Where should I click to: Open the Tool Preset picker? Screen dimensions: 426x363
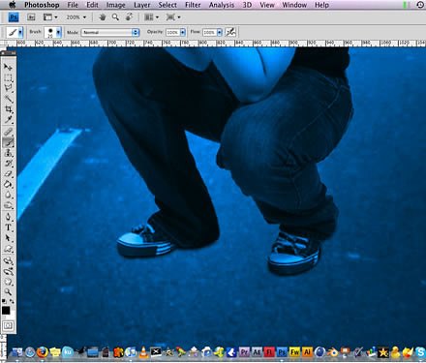[x=15, y=32]
